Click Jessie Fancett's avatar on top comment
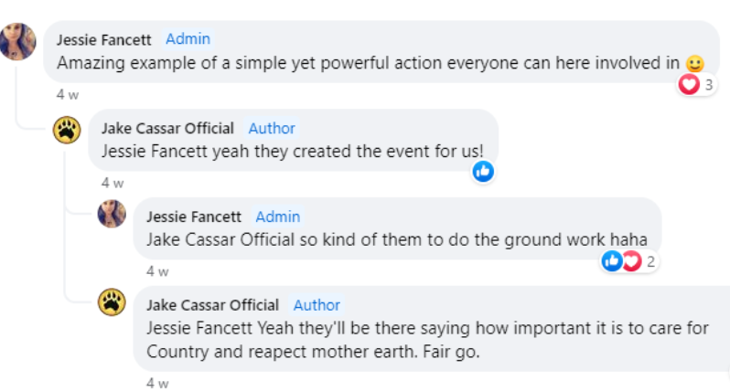This screenshot has height=391, width=730. tap(18, 42)
